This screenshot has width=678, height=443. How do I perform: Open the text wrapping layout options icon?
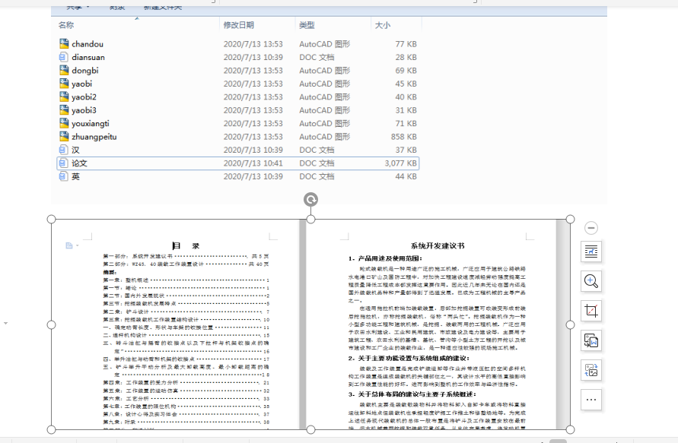[x=590, y=251]
